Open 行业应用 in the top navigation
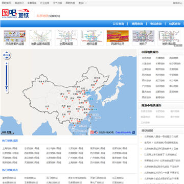Screen dimensions: 184x184 [44, 3]
